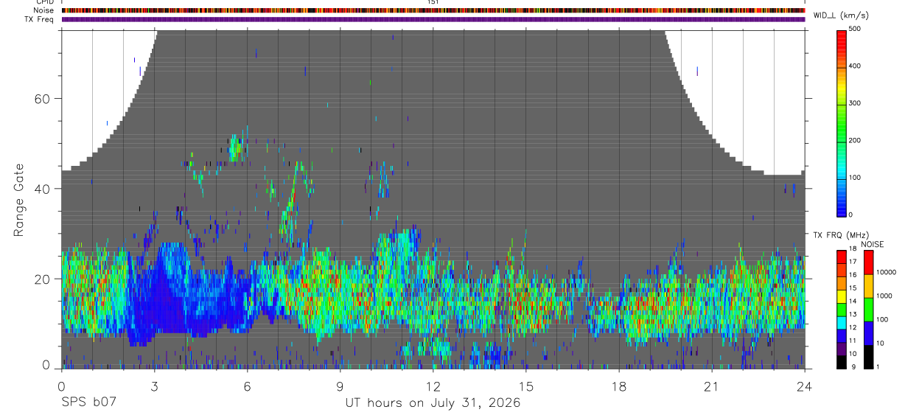This screenshot has height=418, width=905.
Task: Select the TX Freq purple strip
Action: (x=433, y=19)
